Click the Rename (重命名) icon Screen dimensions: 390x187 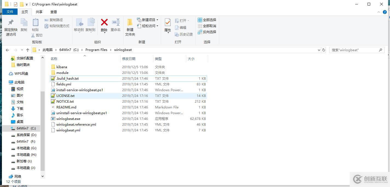[116, 22]
